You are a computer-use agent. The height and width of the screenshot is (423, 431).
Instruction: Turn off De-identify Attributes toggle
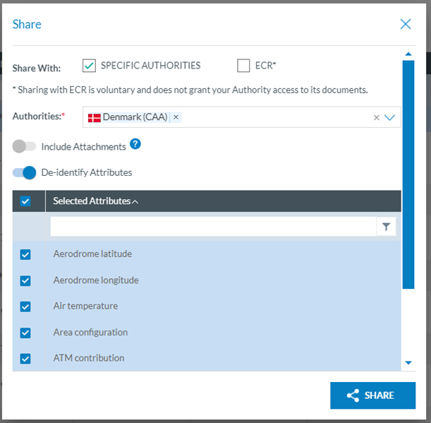click(24, 172)
